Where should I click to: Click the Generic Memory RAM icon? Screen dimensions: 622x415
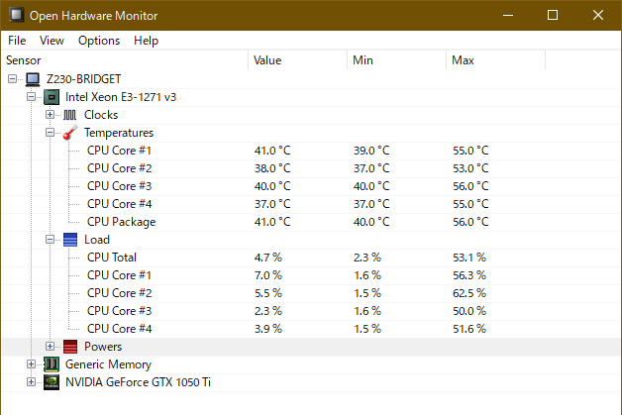tap(52, 364)
